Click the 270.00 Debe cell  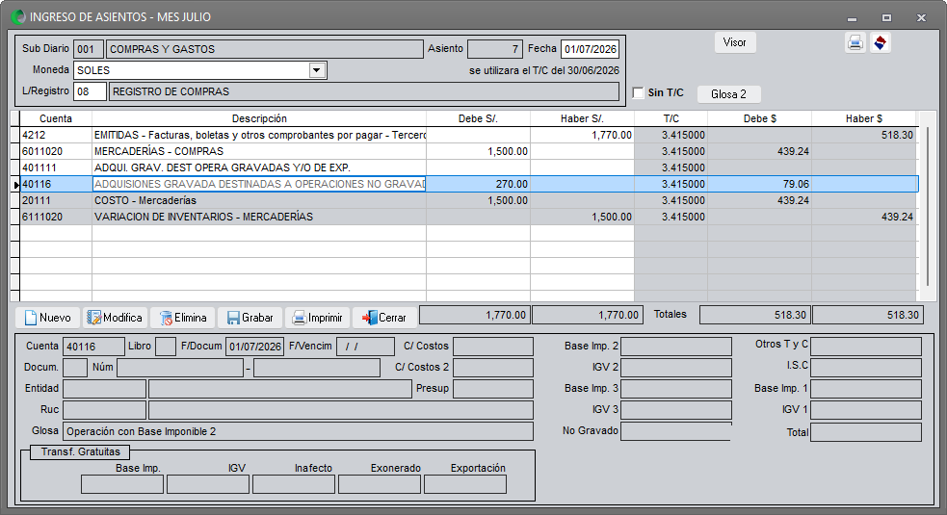(x=479, y=184)
